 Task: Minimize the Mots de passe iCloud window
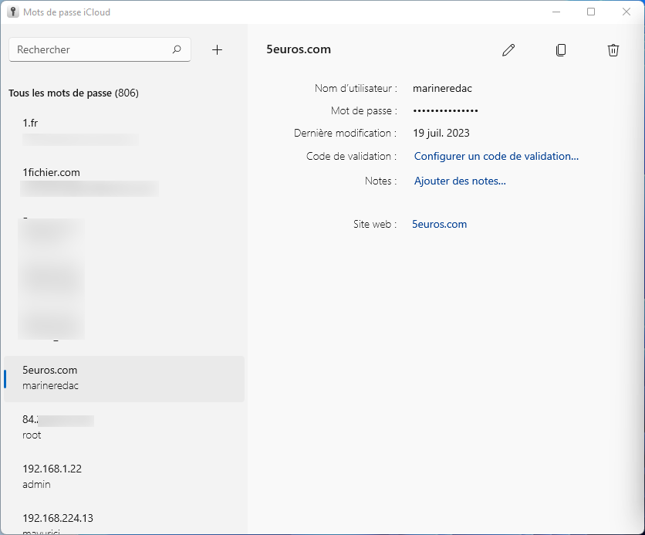tap(556, 12)
